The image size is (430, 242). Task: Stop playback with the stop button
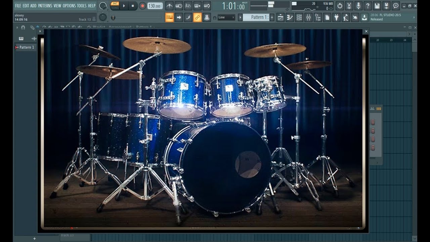133,6
